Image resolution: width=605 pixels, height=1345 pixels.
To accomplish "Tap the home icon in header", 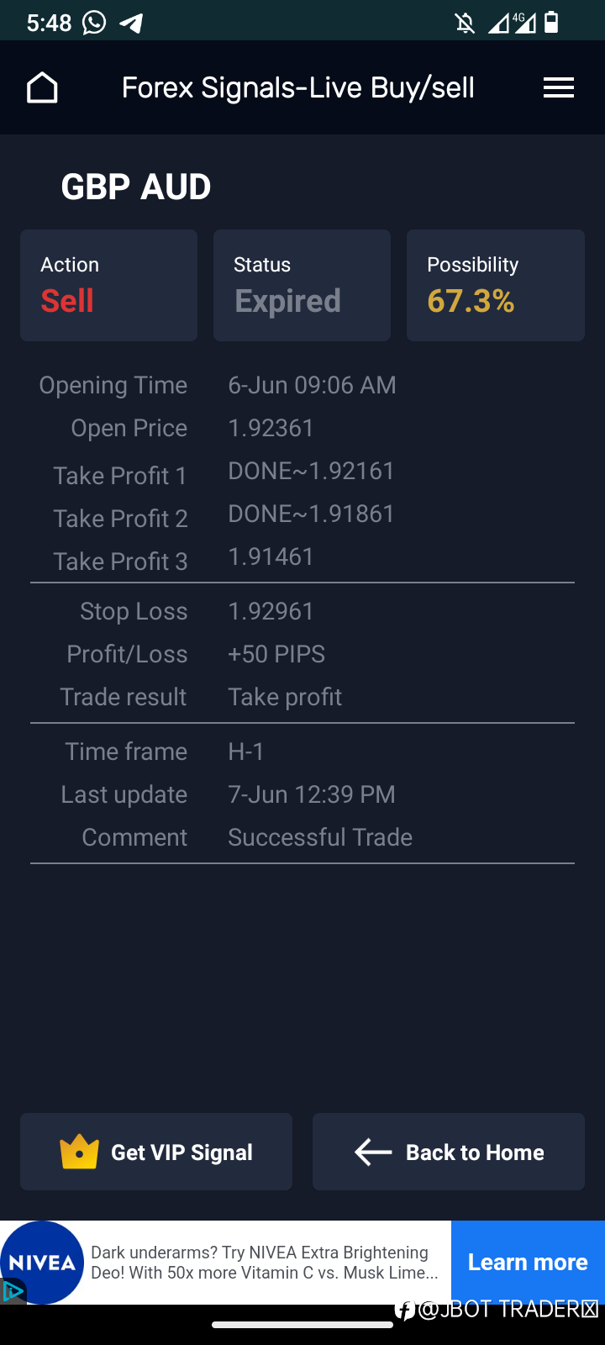I will (x=42, y=87).
